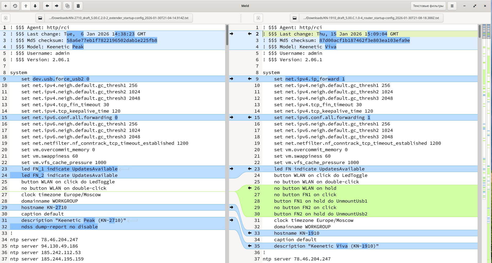Push current change to the right pane
The height and width of the screenshot is (263, 492).
click(x=57, y=6)
